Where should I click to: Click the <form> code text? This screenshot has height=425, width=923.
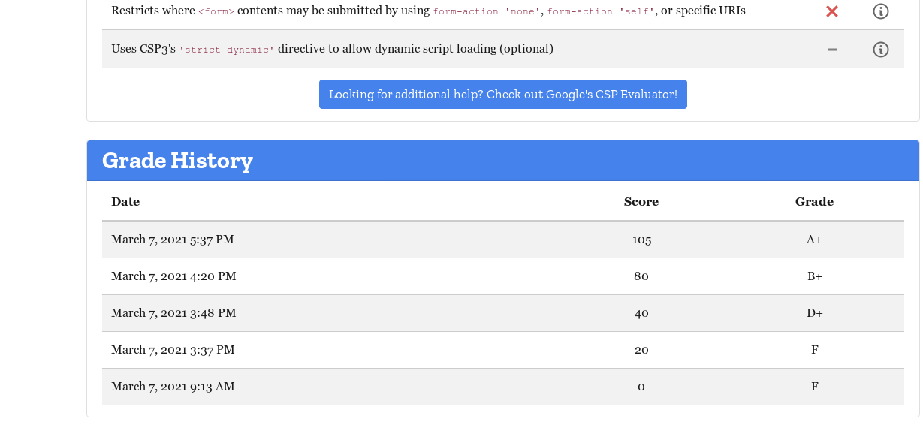pos(216,11)
